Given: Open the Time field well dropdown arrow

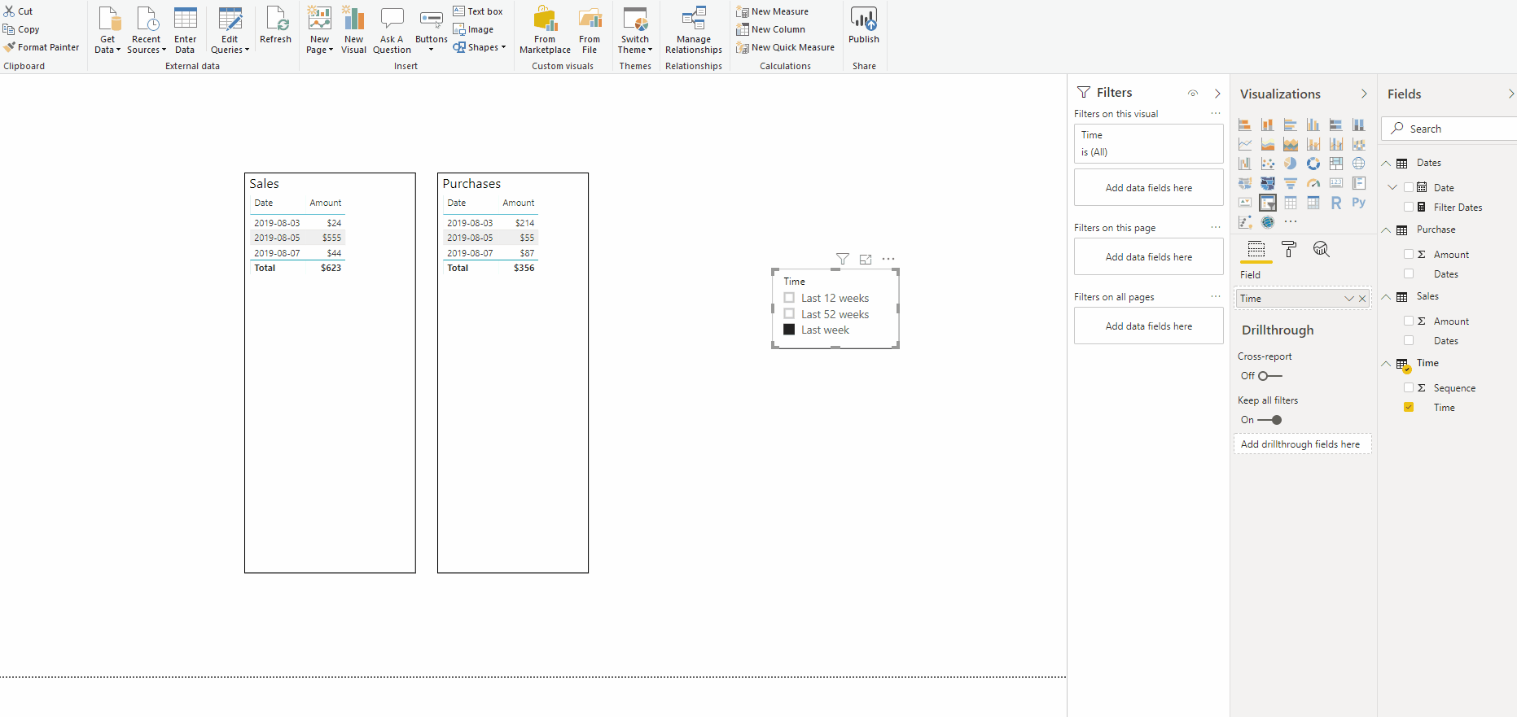Looking at the screenshot, I should (x=1349, y=299).
